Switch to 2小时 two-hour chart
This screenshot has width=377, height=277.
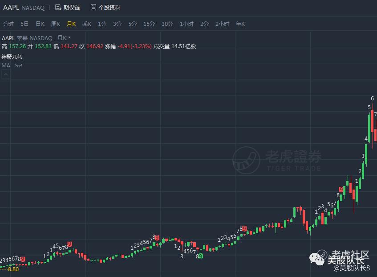coord(222,24)
